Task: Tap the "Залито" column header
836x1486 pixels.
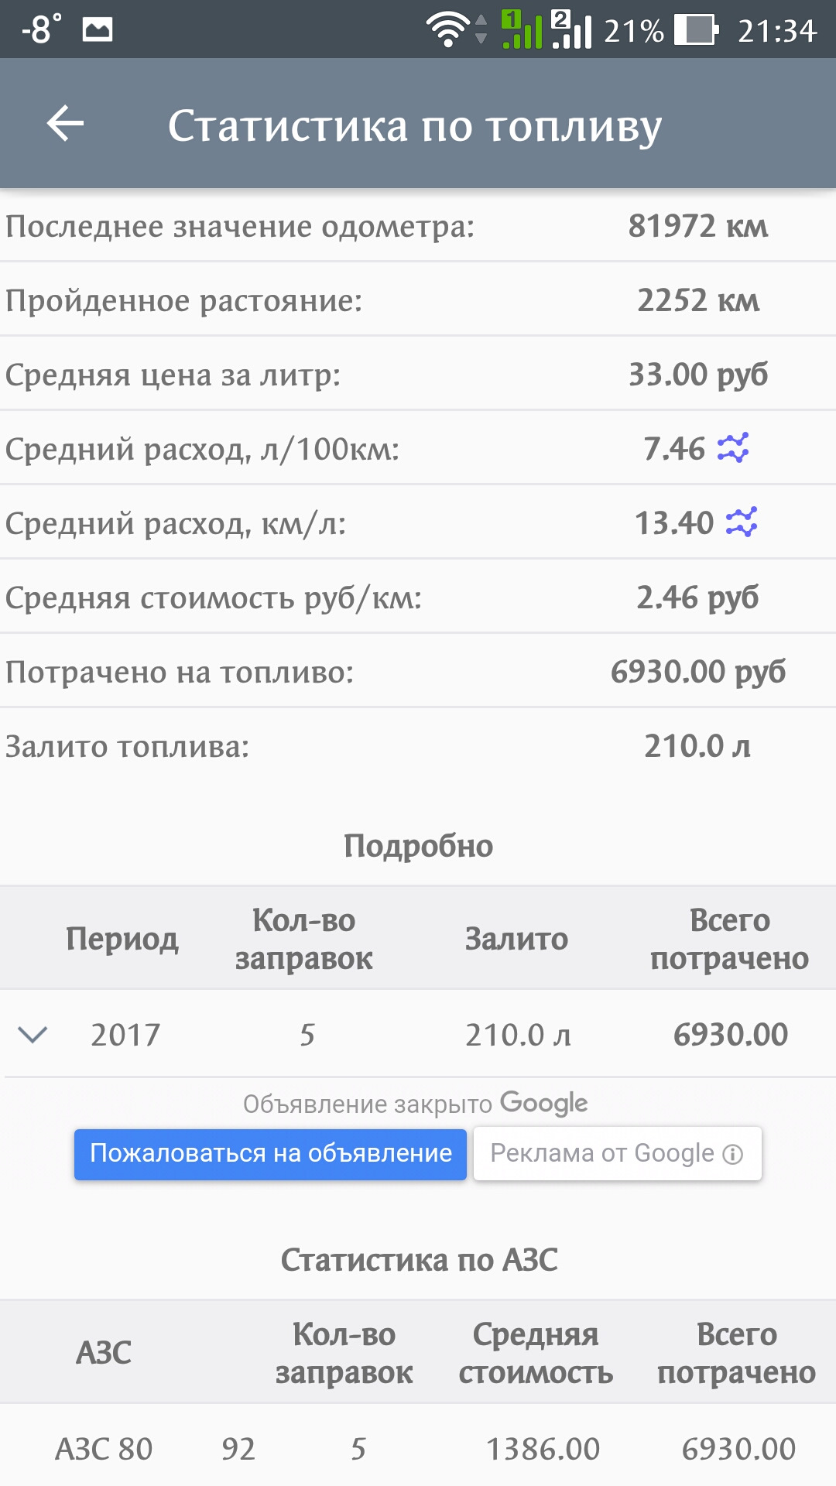Action: click(x=516, y=939)
